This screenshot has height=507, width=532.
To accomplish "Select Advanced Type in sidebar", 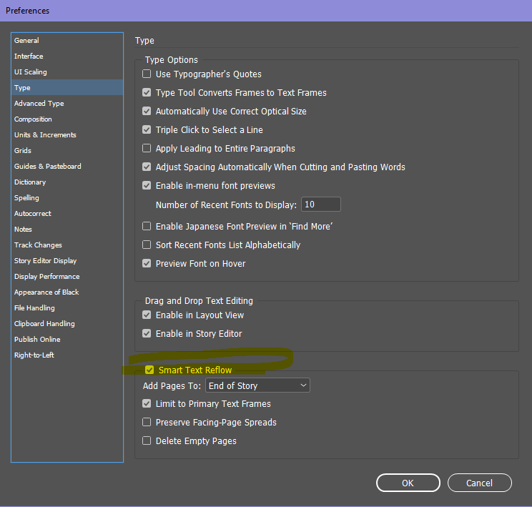I will pos(39,104).
